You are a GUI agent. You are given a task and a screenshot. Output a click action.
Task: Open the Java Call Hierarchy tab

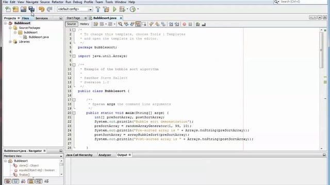(x=79, y=155)
